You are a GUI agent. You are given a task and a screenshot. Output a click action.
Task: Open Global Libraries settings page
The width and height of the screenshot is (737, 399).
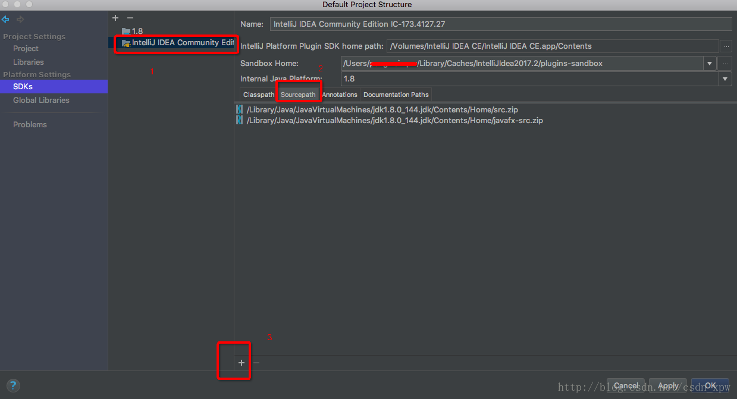pyautogui.click(x=41, y=100)
